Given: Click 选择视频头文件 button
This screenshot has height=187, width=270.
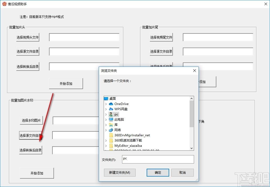Looking at the screenshot, I should point(28,37).
